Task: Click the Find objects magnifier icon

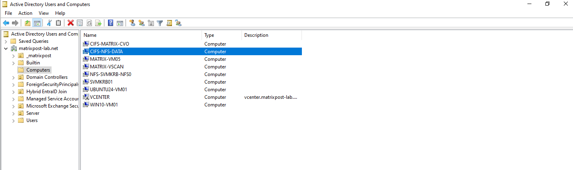Action: [169, 23]
